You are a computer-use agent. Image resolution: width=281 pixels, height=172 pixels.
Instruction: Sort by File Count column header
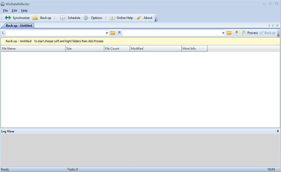click(117, 48)
